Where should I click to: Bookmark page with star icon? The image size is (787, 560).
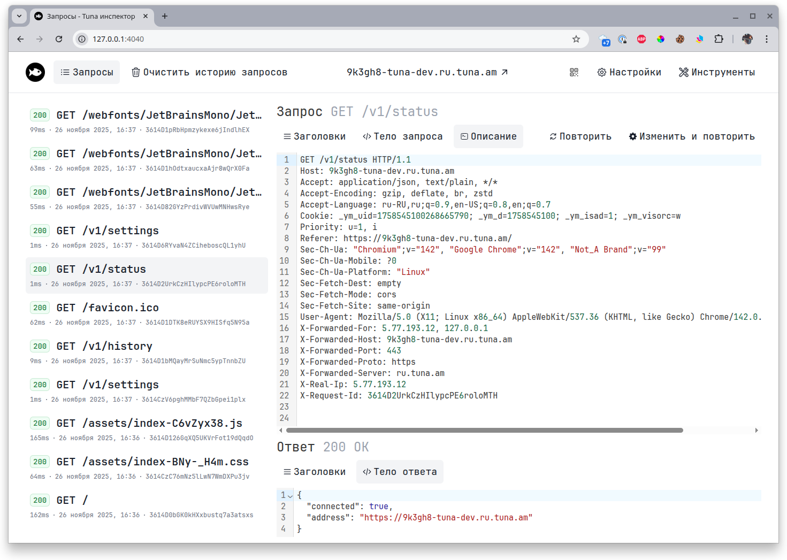[x=576, y=39]
